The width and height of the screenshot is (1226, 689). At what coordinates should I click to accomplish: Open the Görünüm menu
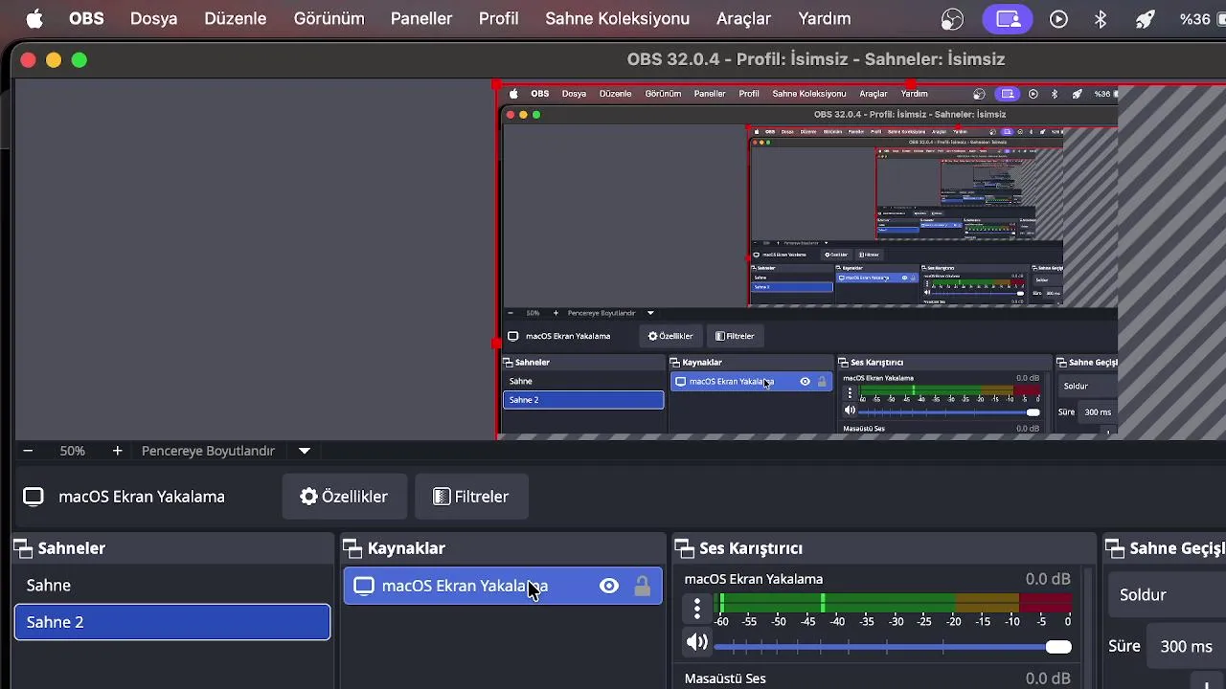[x=329, y=18]
